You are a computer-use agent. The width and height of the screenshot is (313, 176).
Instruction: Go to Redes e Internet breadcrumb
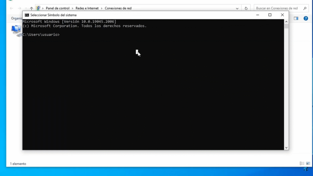click(x=87, y=8)
